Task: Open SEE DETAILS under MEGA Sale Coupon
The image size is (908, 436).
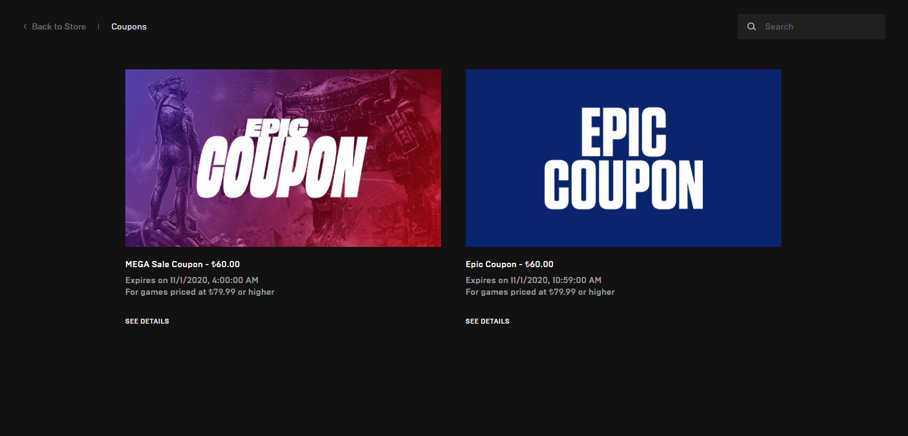Action: [x=147, y=321]
